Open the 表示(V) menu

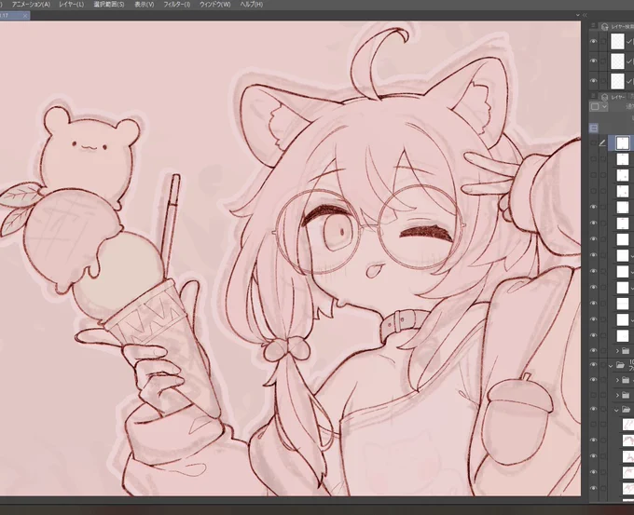[x=144, y=5]
